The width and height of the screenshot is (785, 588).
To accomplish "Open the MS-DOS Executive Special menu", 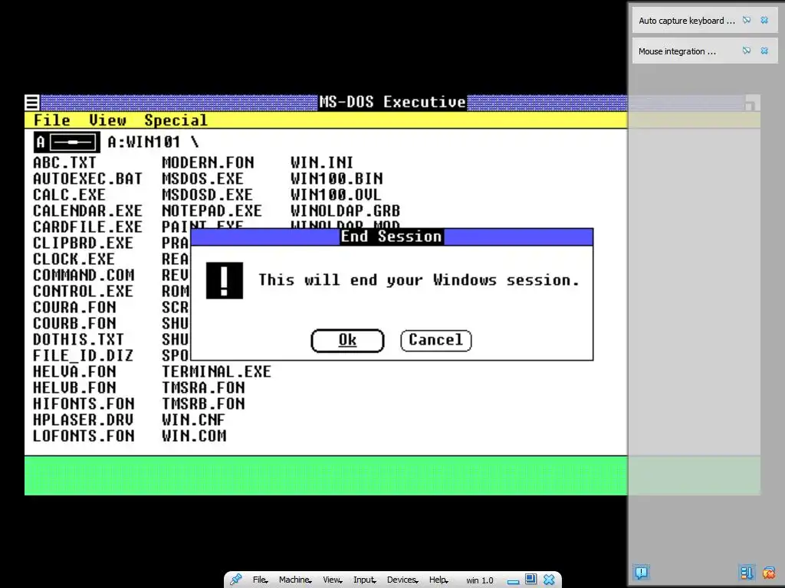I will click(176, 120).
